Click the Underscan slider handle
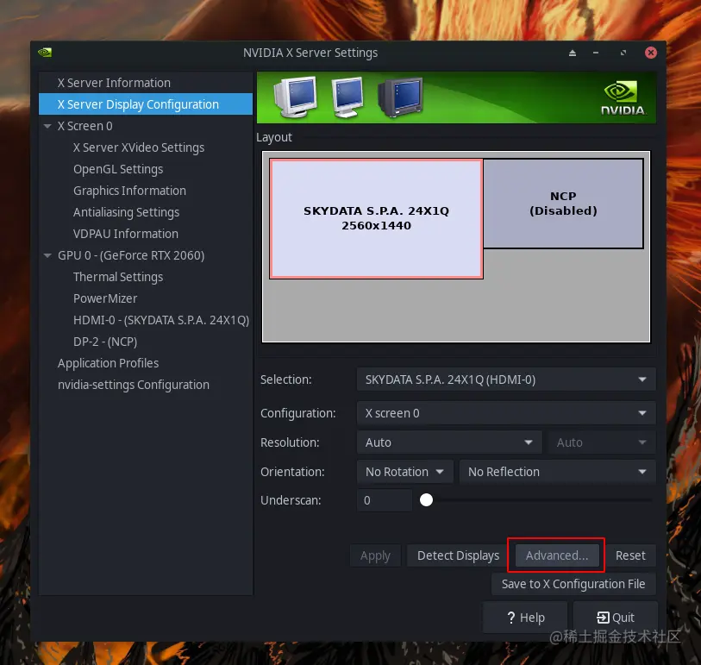701x665 pixels. [x=427, y=500]
